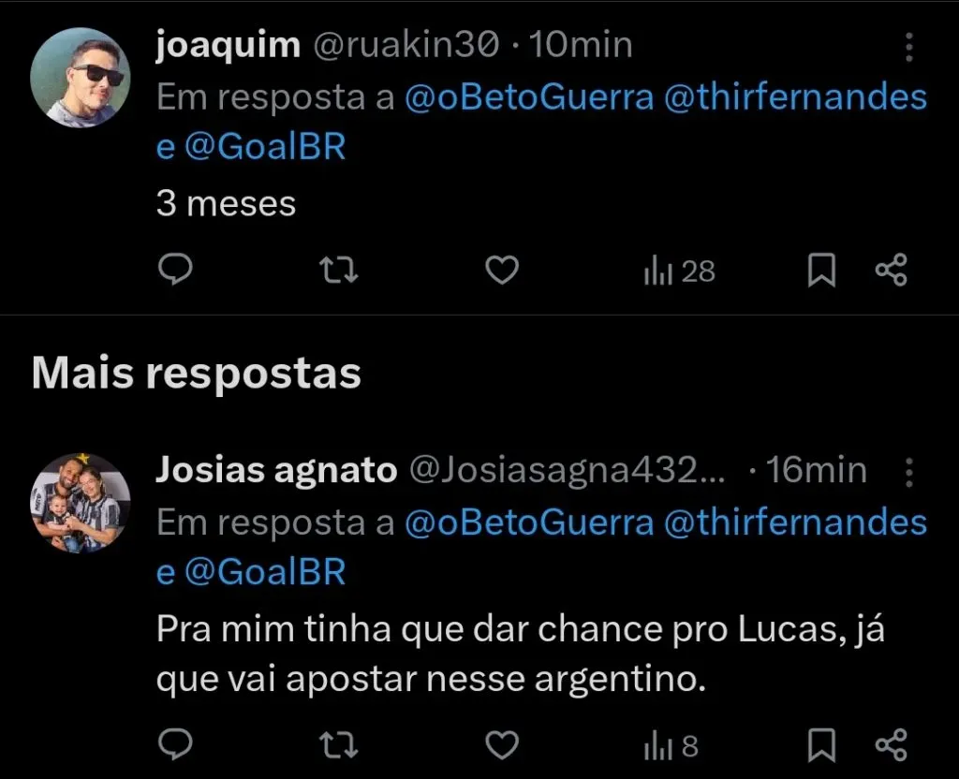Click @GoalBR mention in joaquim's reply
Image resolution: width=959 pixels, height=779 pixels.
point(264,147)
